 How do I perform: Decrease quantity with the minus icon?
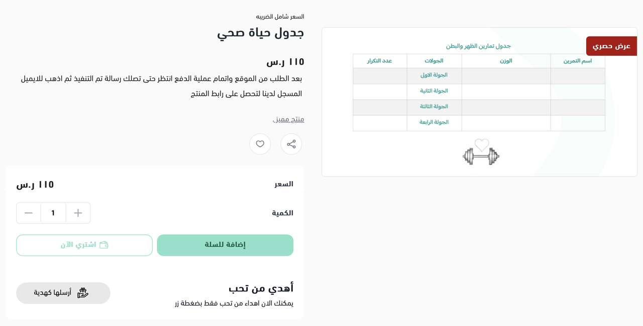coord(29,213)
